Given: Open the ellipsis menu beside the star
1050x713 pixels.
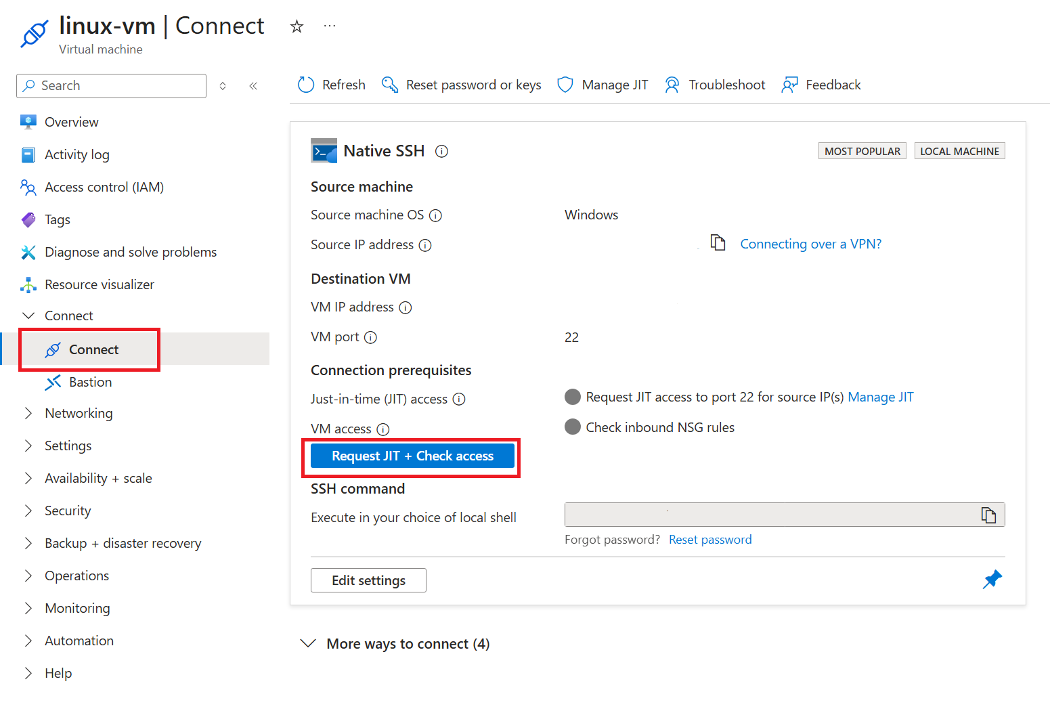Looking at the screenshot, I should tap(330, 26).
